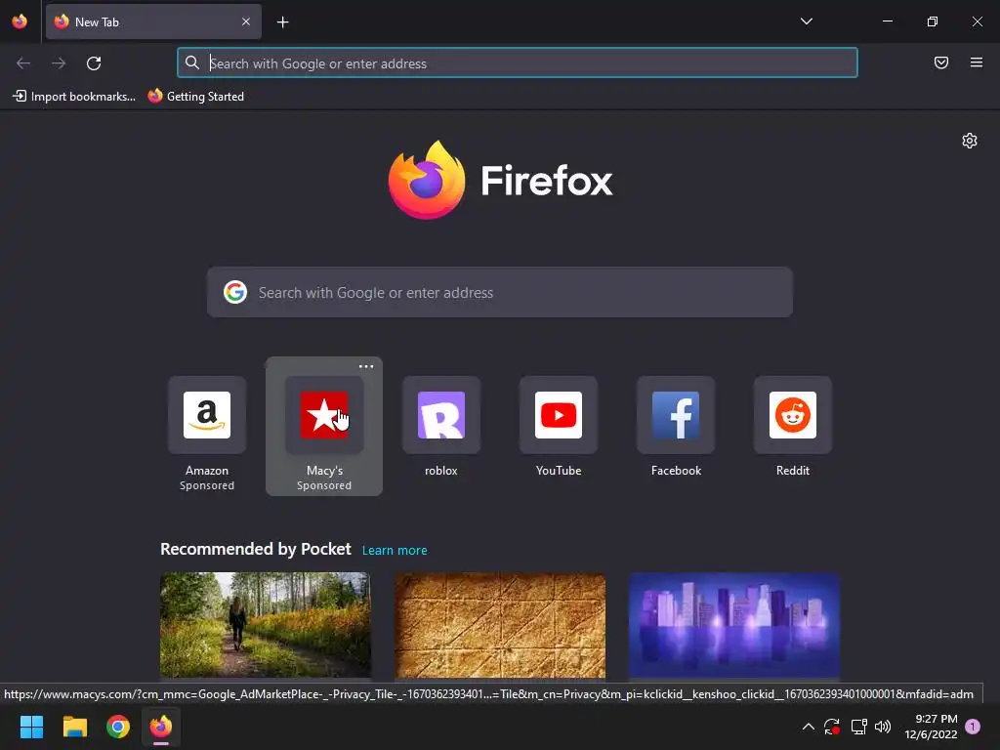Open Macy's tile three-dot context menu
The height and width of the screenshot is (750, 1000).
pyautogui.click(x=366, y=366)
